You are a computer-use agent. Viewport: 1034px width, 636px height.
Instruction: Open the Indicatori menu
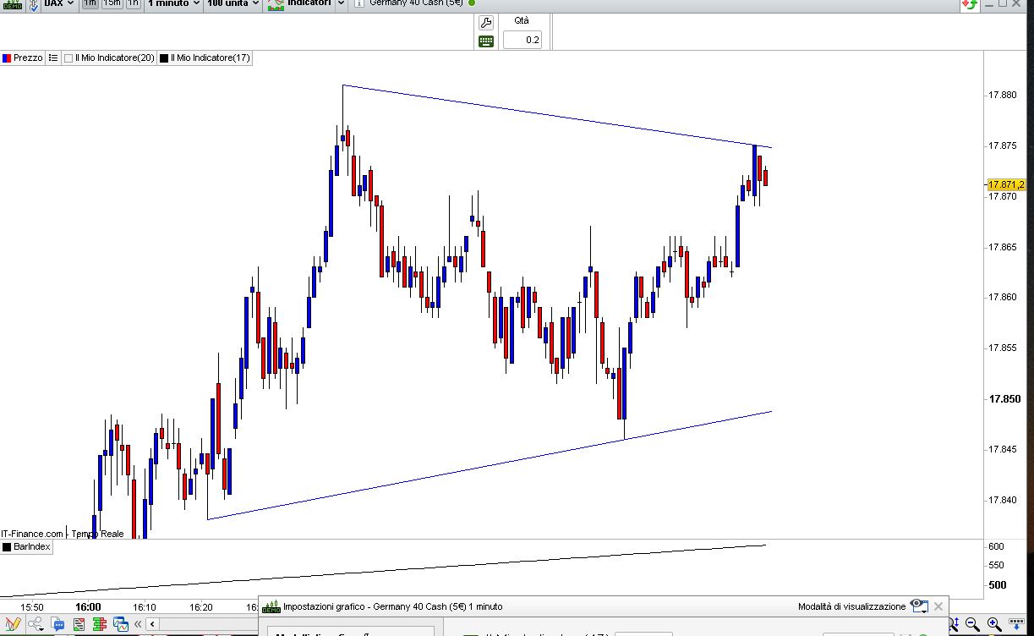[x=300, y=4]
